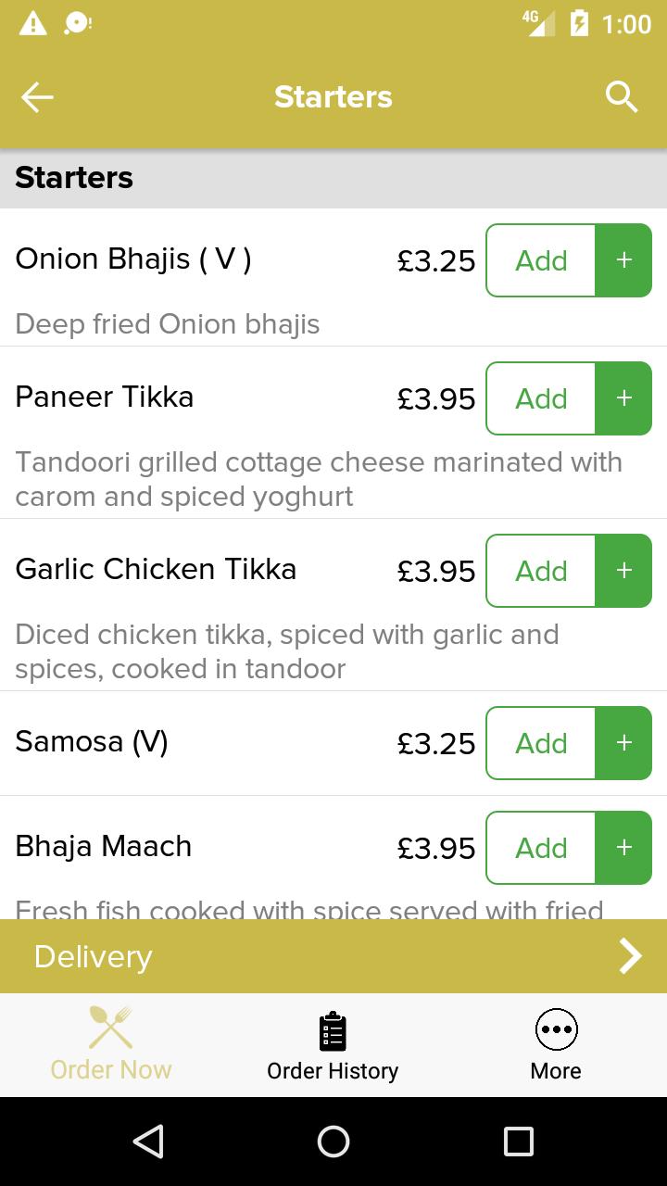Add Bhaja Maach to the order
Screen dimensions: 667x1186
coord(541,848)
